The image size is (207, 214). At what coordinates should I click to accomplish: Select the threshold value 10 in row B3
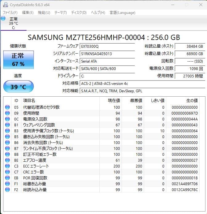[x=162, y=131]
